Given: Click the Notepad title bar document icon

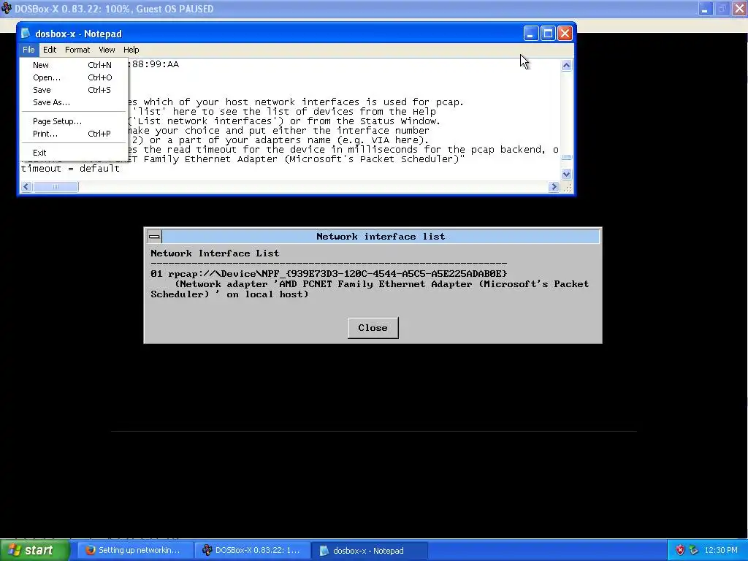Looking at the screenshot, I should point(26,34).
